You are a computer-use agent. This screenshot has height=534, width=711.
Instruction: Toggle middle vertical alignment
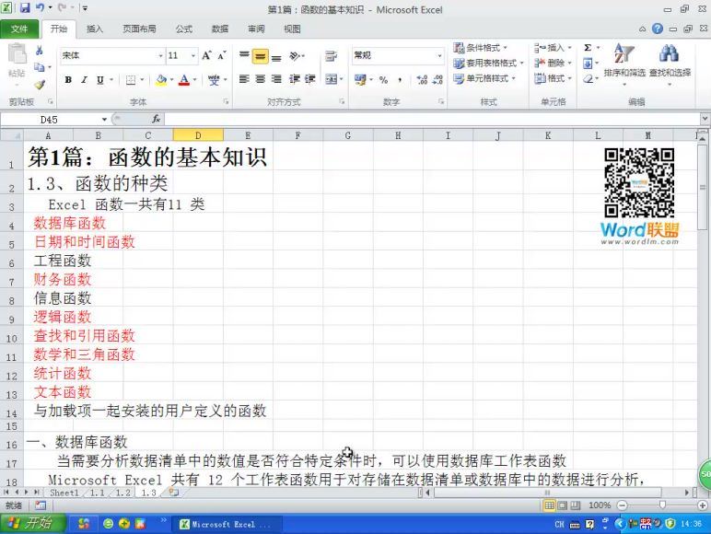point(261,56)
